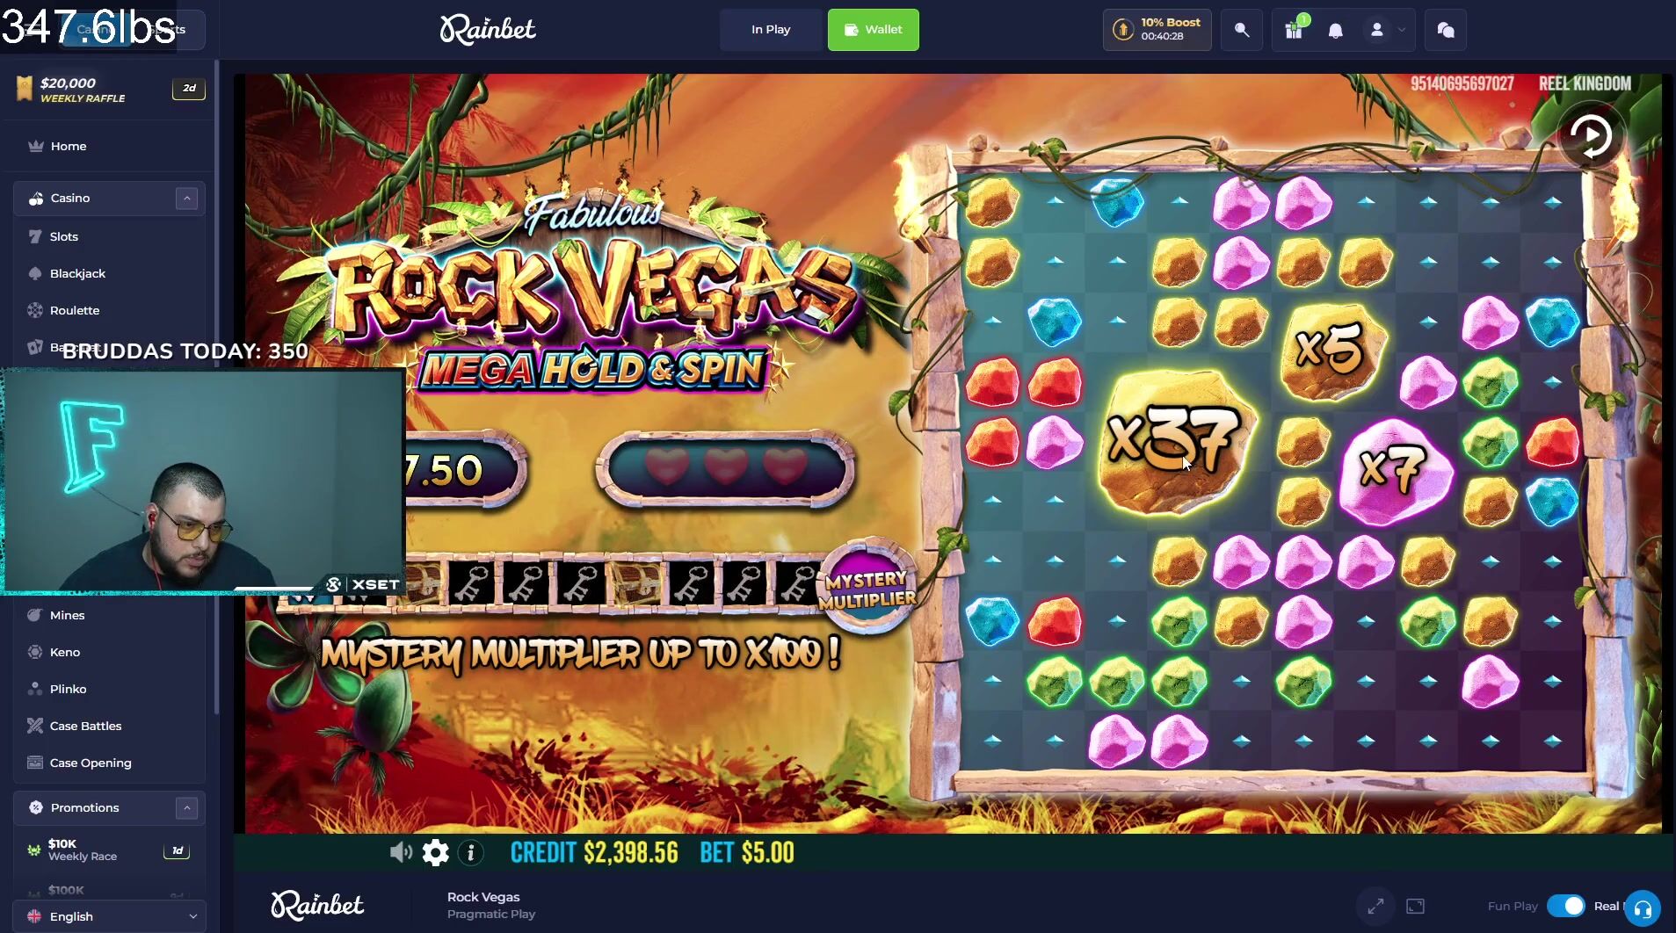Click the search magnifier icon

click(1242, 30)
